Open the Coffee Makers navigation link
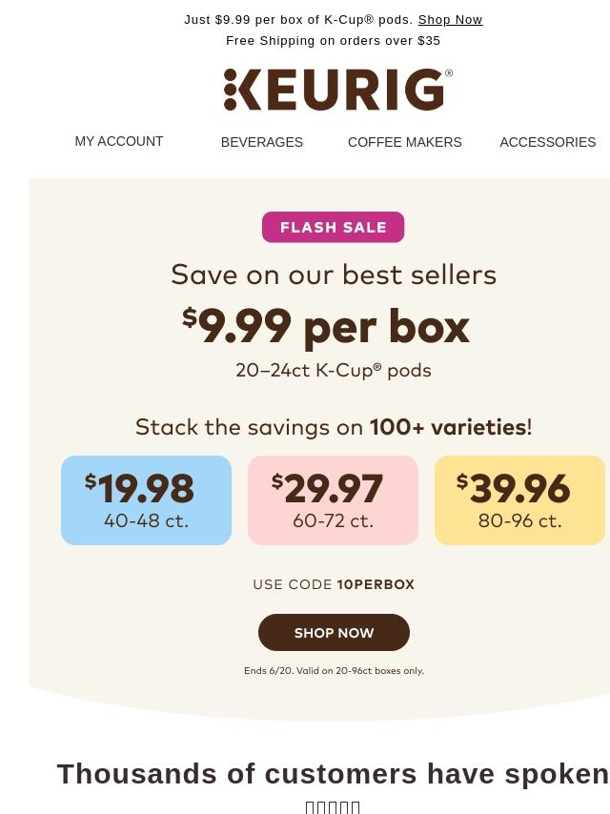Screen dimensions: 610x814 tap(404, 142)
